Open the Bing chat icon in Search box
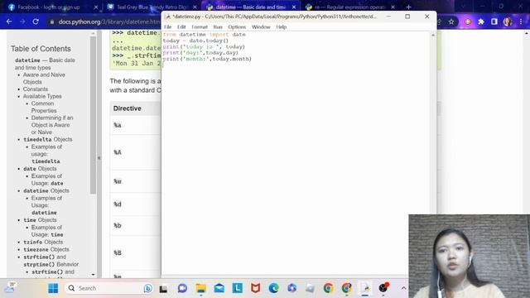530x298 pixels. pos(147,288)
